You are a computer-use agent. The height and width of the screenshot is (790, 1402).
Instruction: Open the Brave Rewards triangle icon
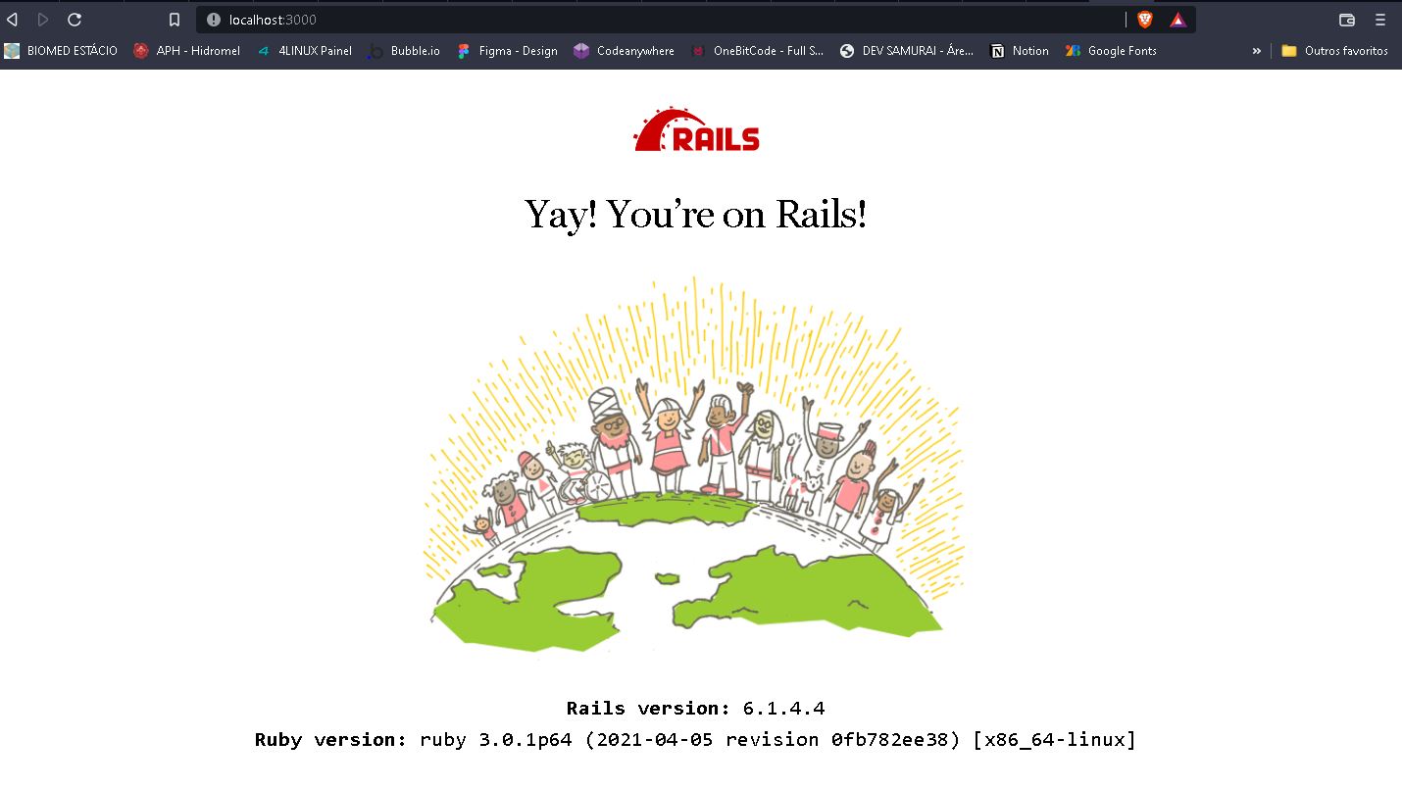click(1177, 19)
